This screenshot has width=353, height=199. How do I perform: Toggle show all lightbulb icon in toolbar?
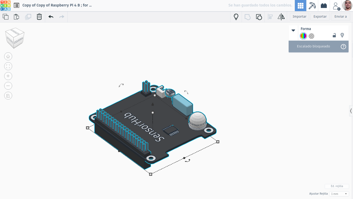[x=236, y=17]
